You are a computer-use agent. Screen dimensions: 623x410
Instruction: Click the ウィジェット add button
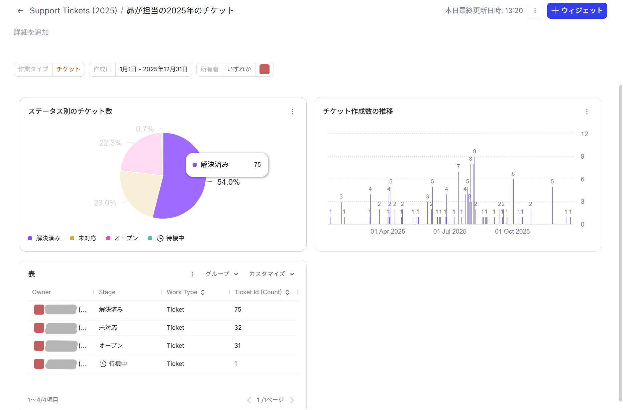(x=577, y=10)
